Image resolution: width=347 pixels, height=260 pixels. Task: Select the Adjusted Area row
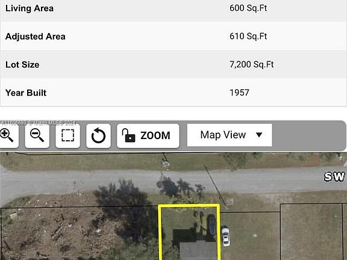coord(173,36)
